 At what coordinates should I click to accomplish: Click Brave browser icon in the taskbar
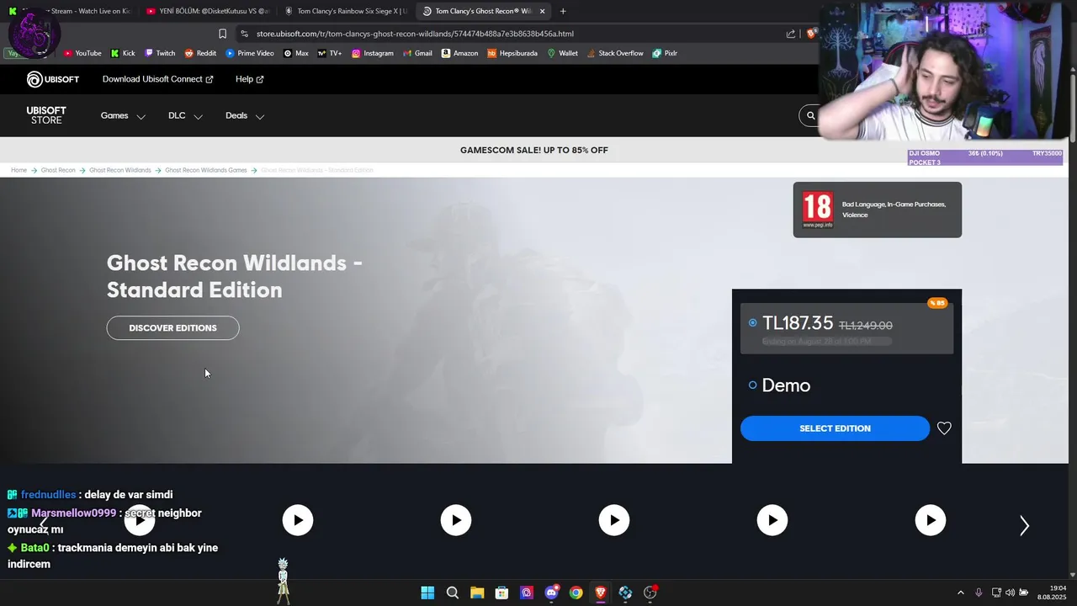601,593
